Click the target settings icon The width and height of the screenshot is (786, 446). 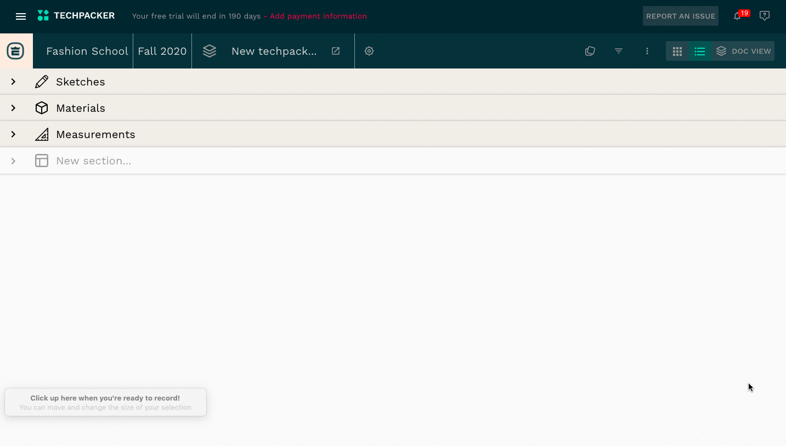(369, 51)
